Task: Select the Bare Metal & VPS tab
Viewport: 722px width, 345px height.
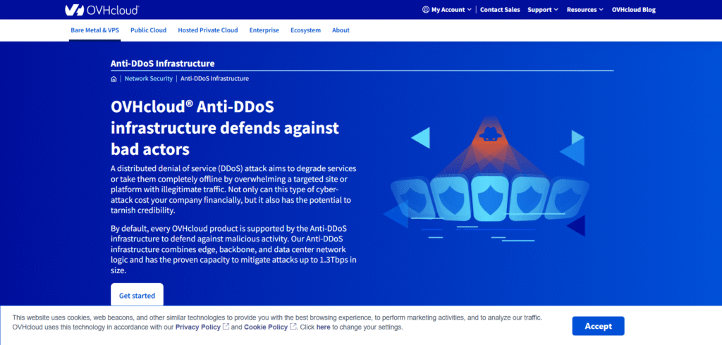Action: pos(94,30)
